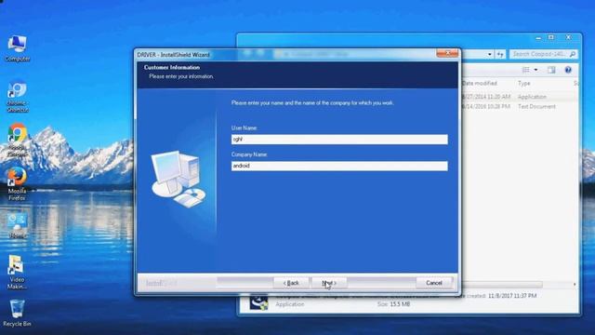Image resolution: width=595 pixels, height=335 pixels.
Task: Select the Application file row in Explorer
Action: (520, 97)
